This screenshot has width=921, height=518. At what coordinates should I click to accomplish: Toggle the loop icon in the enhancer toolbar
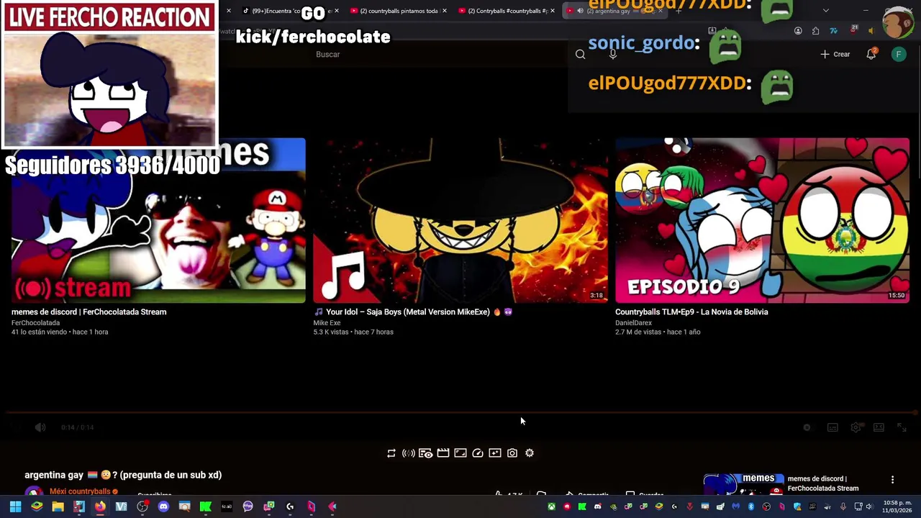pyautogui.click(x=391, y=453)
